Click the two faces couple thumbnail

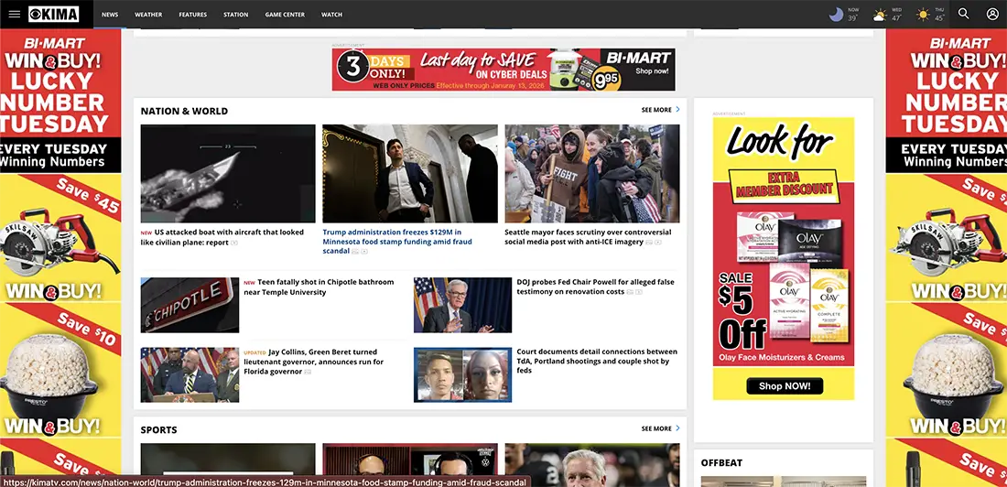coord(462,375)
